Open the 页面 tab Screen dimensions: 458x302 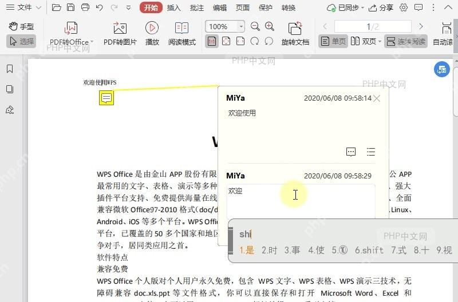tap(242, 8)
